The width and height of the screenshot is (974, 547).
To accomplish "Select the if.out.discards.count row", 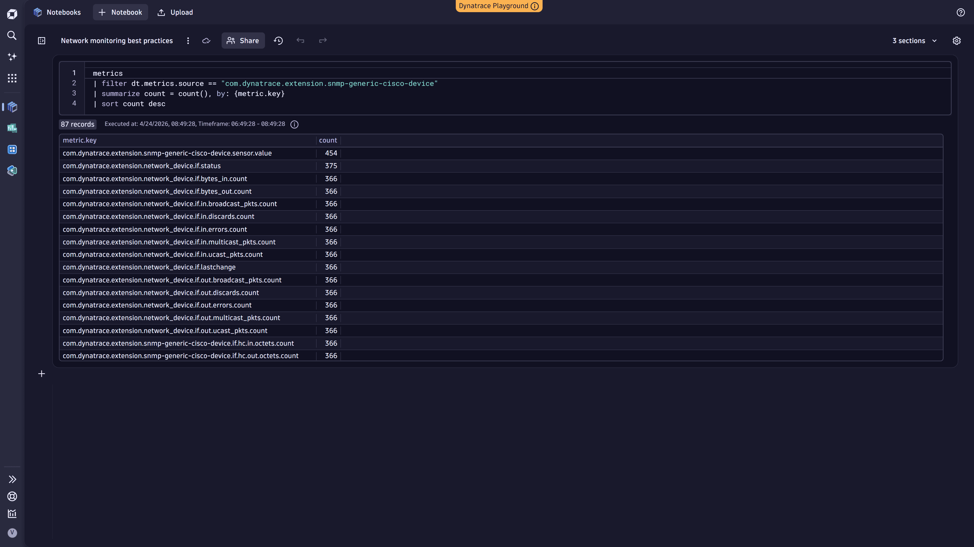I will pos(501,292).
